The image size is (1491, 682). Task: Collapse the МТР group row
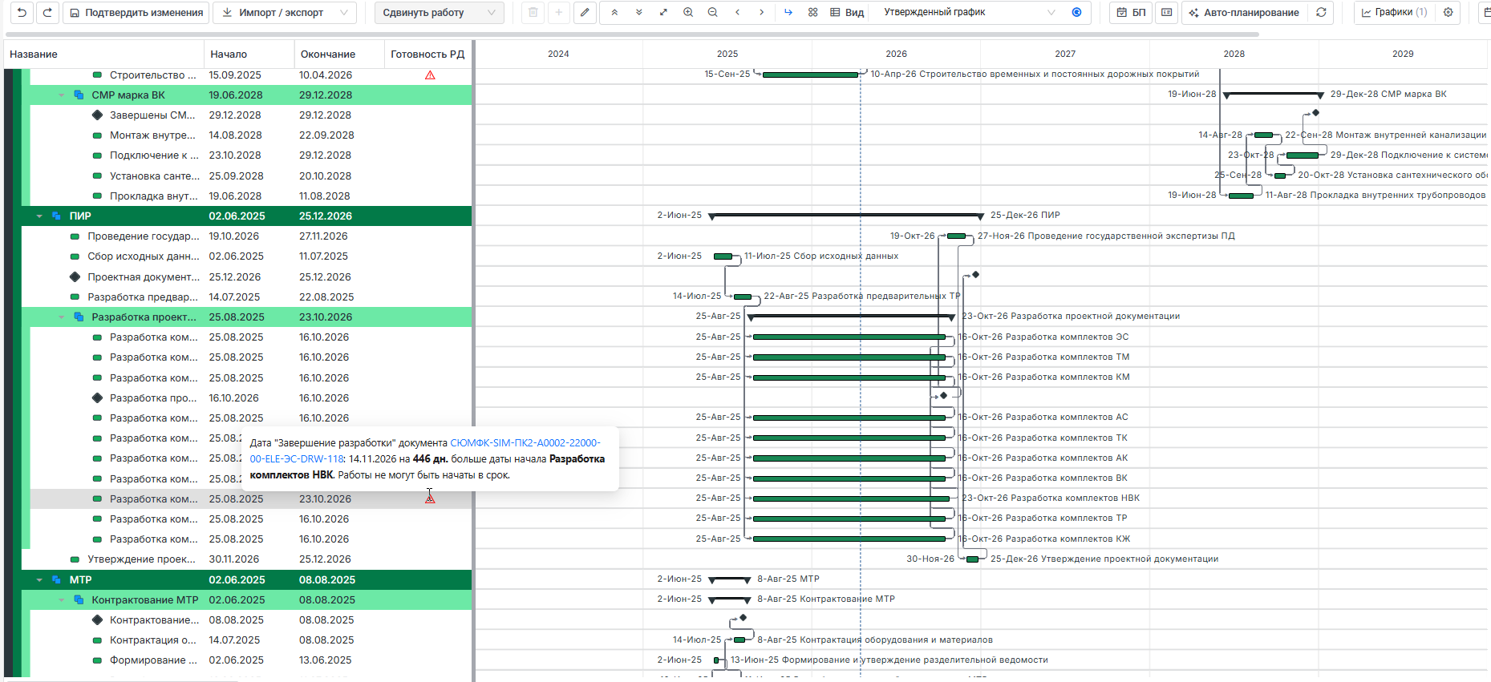(39, 580)
